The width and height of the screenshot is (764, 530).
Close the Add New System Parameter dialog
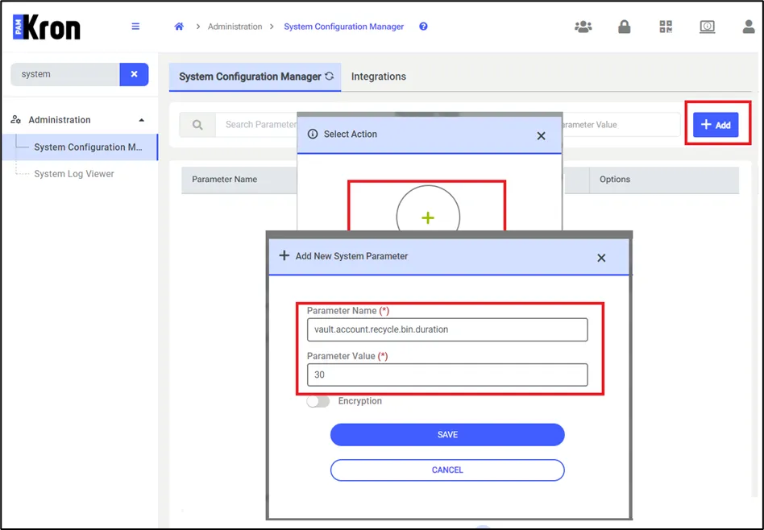601,258
